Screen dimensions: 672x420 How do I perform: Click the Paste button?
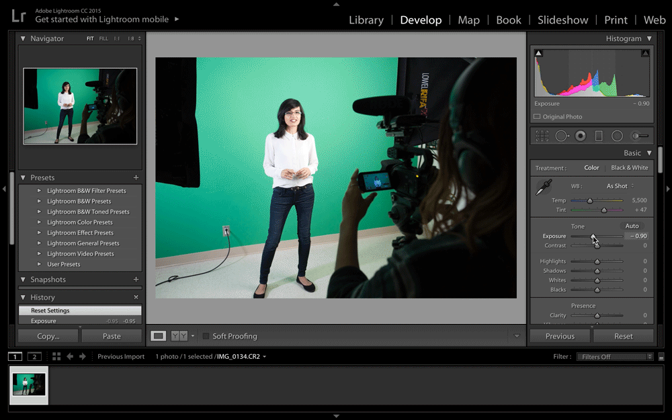click(112, 336)
